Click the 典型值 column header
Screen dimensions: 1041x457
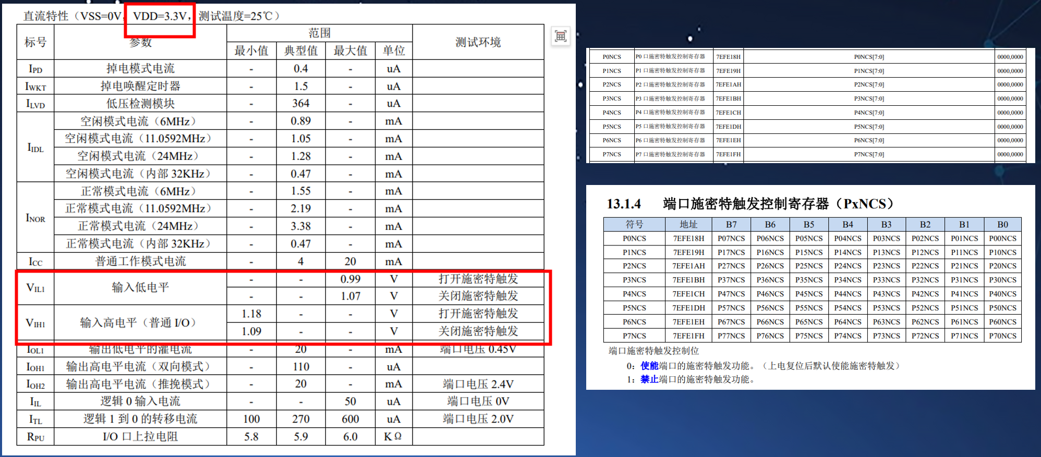pyautogui.click(x=300, y=51)
